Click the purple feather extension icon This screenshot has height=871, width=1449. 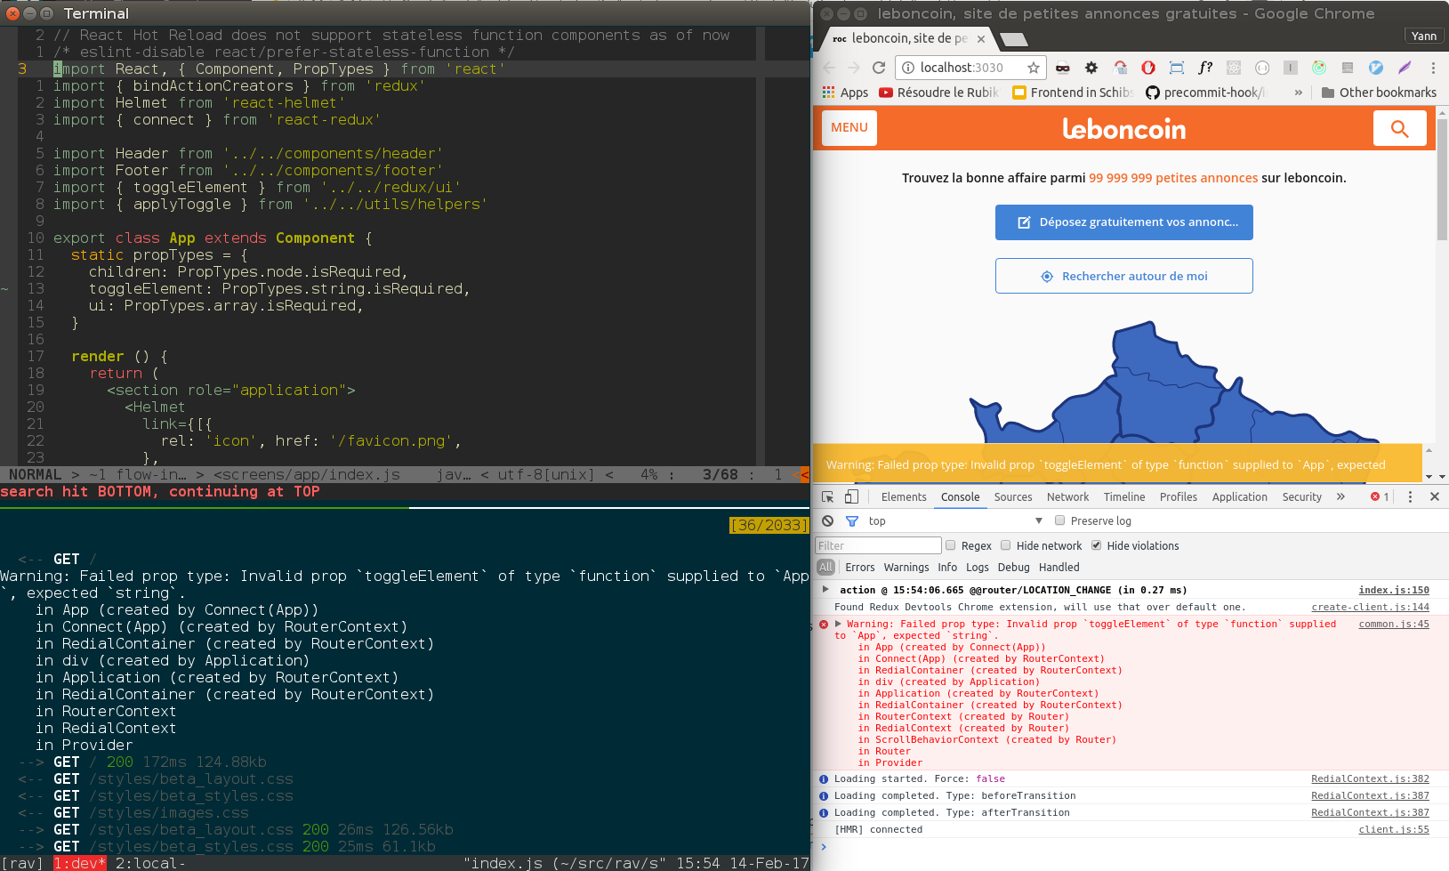click(1405, 68)
